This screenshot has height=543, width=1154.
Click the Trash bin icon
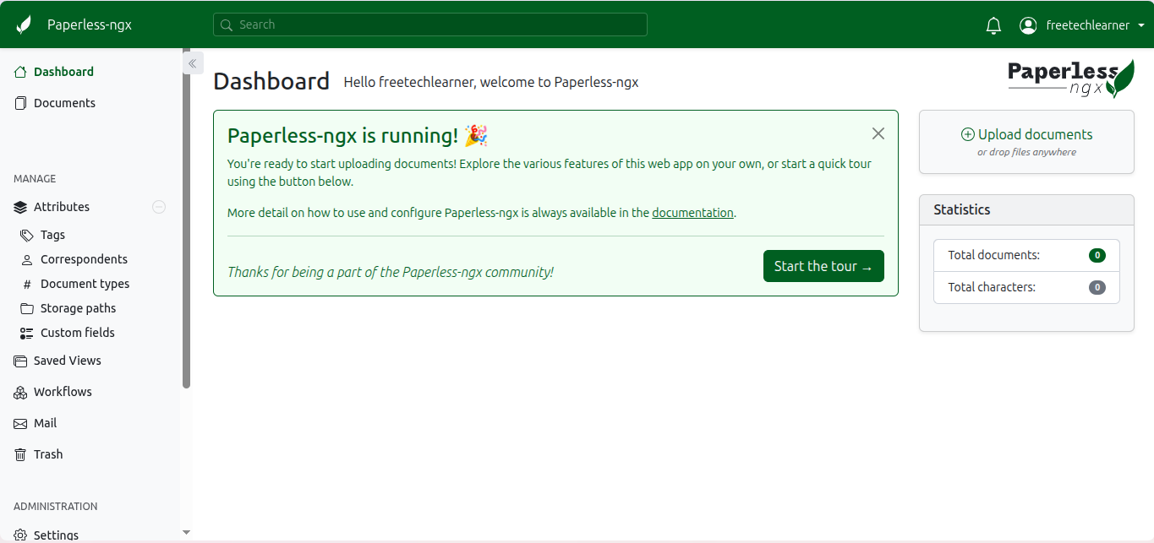coord(21,454)
